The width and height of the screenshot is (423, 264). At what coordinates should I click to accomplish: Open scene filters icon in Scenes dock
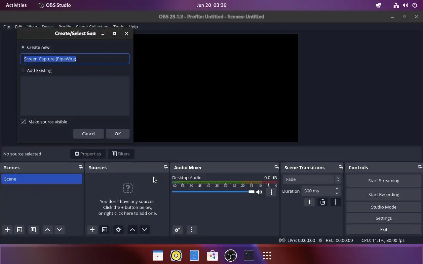click(x=33, y=230)
